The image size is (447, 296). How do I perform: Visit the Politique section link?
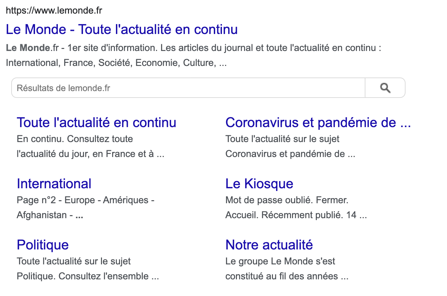coord(42,245)
